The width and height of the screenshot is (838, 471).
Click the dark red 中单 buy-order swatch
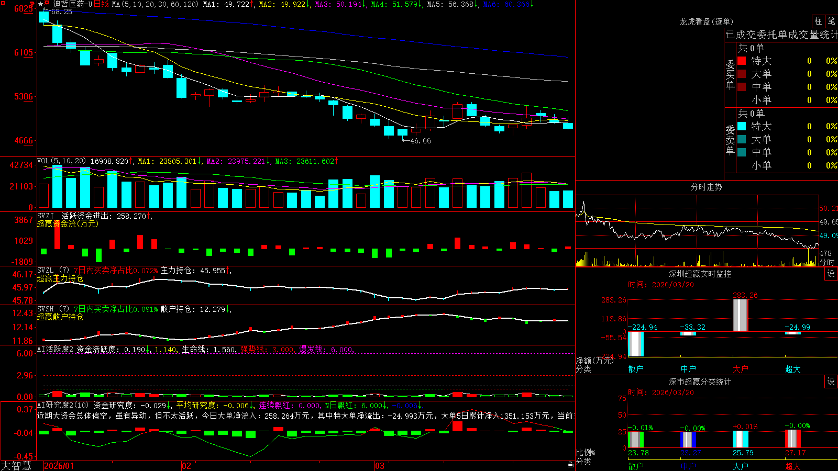pyautogui.click(x=742, y=87)
